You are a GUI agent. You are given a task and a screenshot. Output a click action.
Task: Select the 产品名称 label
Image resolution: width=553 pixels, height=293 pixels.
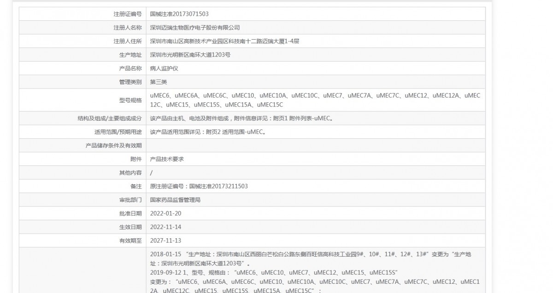click(x=130, y=68)
